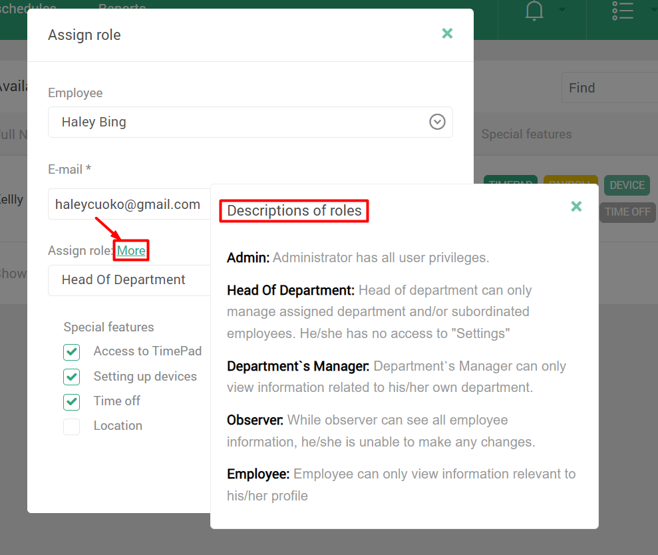Click the Find search field in background
This screenshot has height=555, width=658.
(609, 88)
